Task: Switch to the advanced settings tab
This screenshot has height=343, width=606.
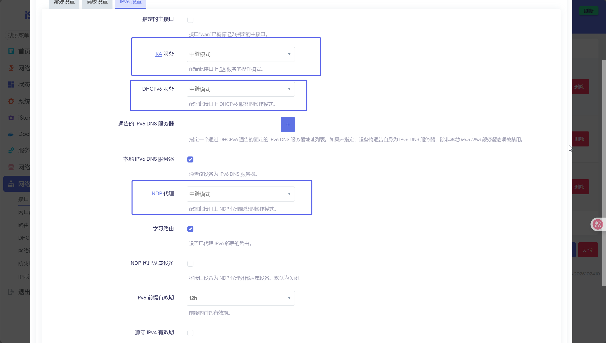Action: pyautogui.click(x=97, y=3)
